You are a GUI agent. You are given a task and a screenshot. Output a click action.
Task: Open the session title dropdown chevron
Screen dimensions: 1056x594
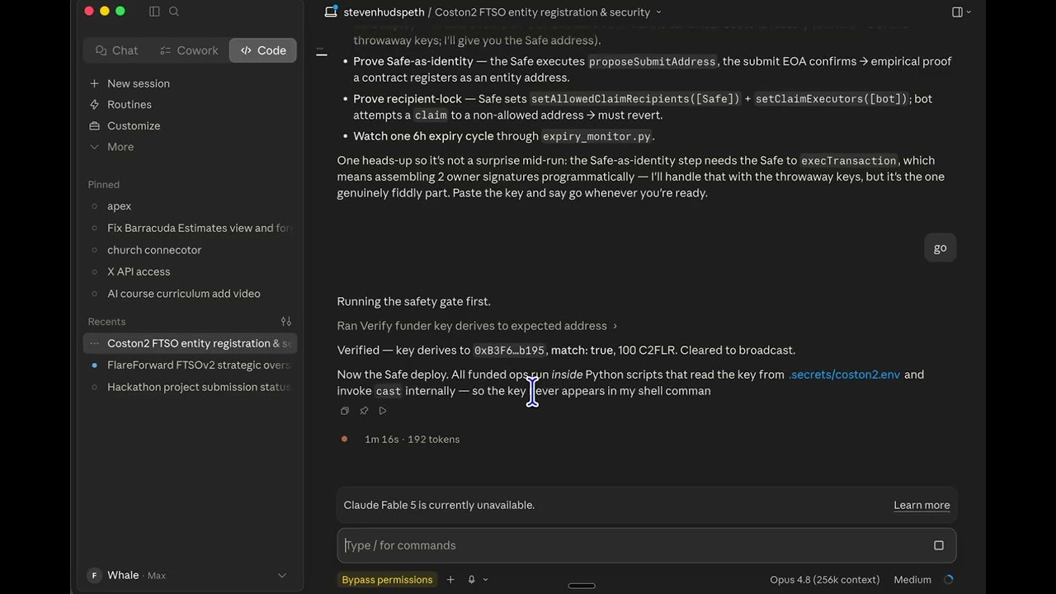point(658,12)
